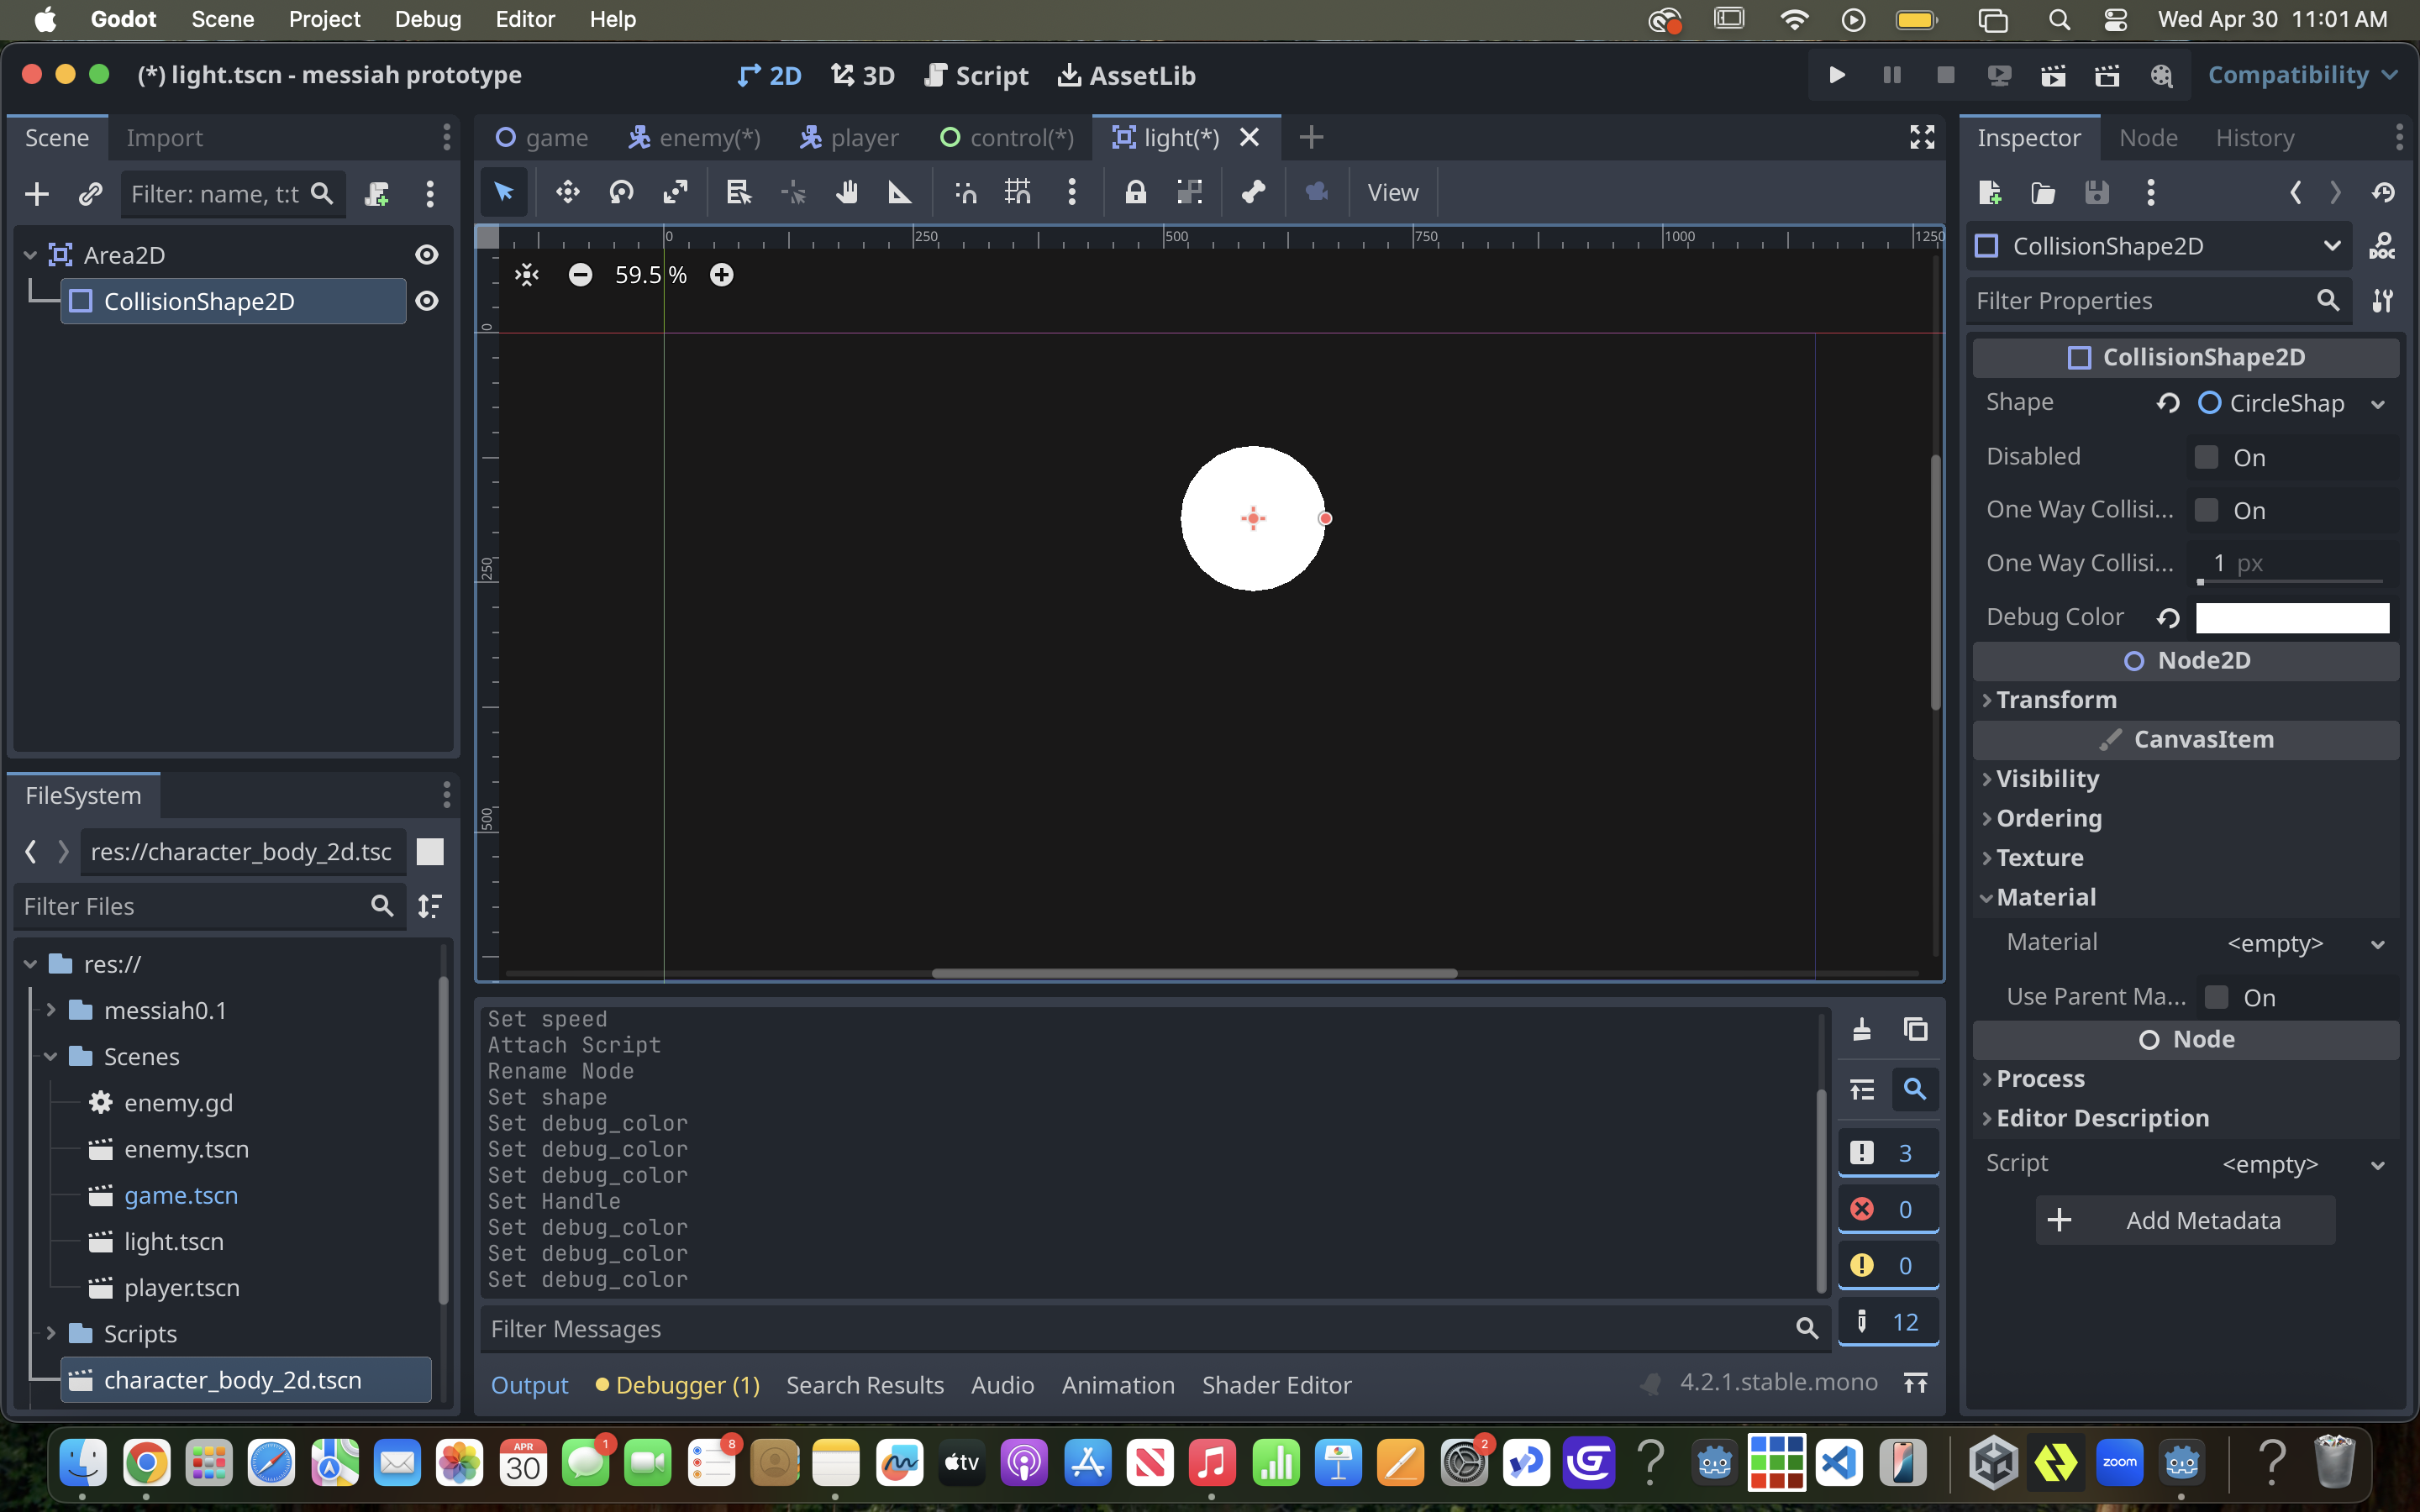Run the project with the play button

tap(1837, 75)
